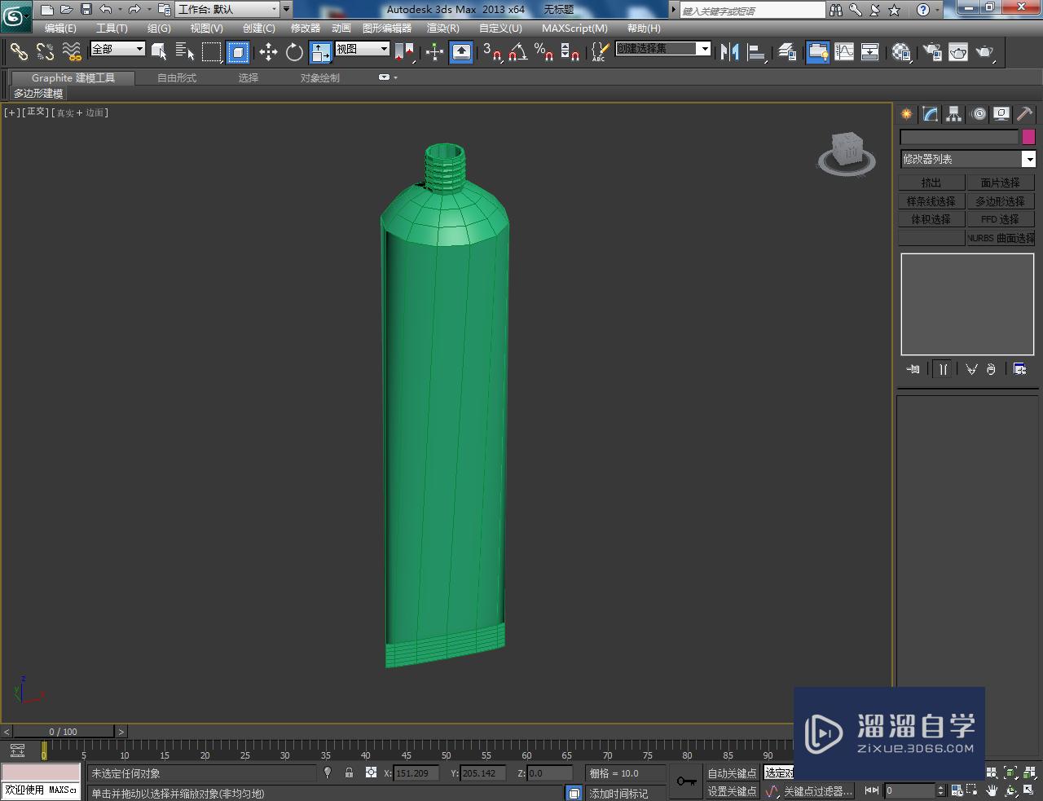Switch to the Motion command panel tab
The width and height of the screenshot is (1043, 801).
(979, 114)
